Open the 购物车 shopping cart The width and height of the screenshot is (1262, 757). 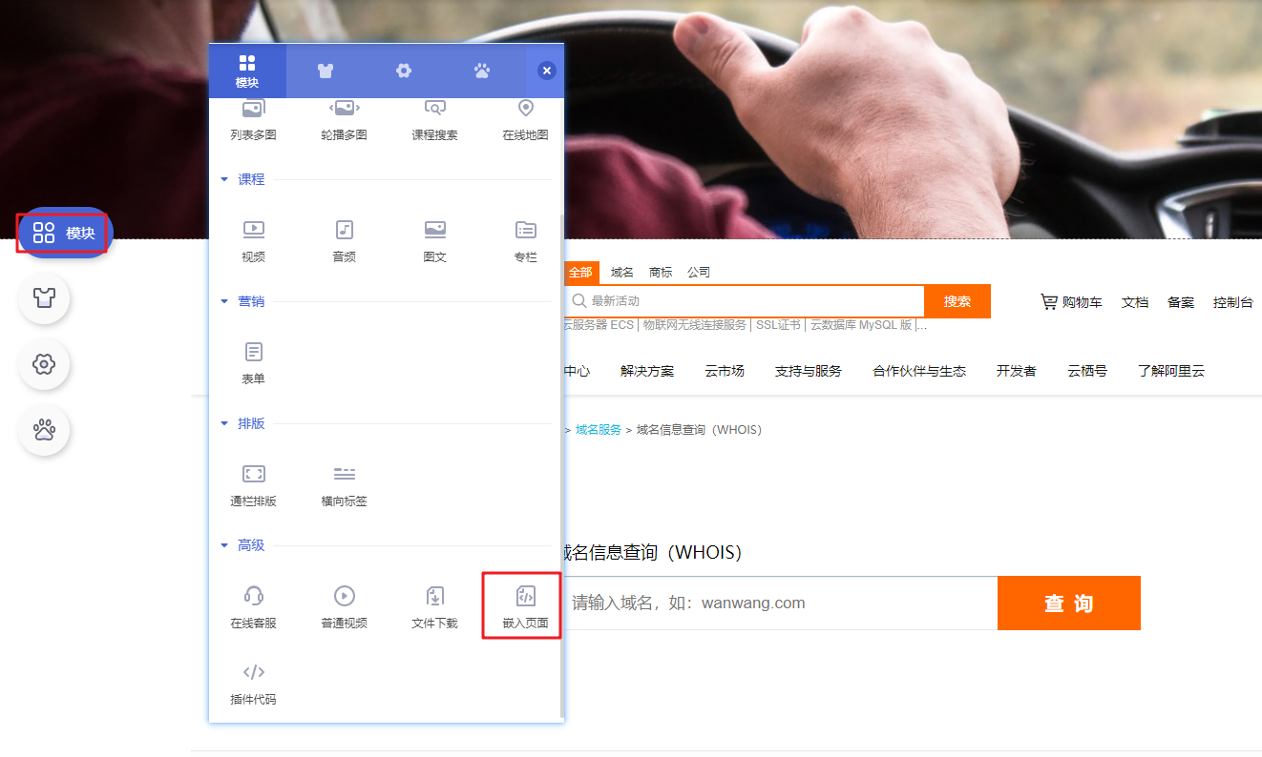pos(1071,302)
